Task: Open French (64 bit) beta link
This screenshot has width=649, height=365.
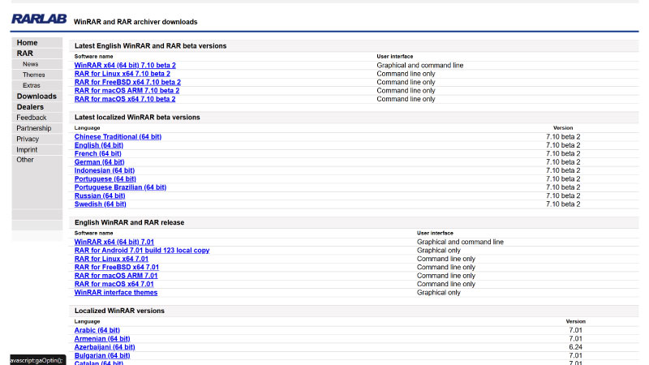Action: pyautogui.click(x=97, y=153)
